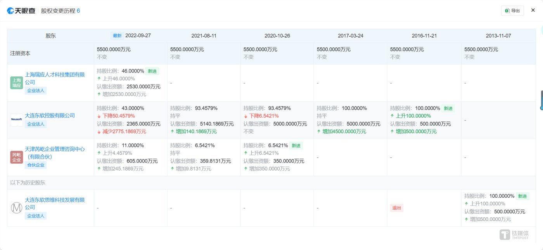Click the 新进 badge next to 46.0000%
Image resolution: width=543 pixels, height=250 pixels.
152,71
